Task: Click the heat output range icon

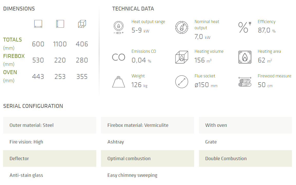Action: [119, 27]
